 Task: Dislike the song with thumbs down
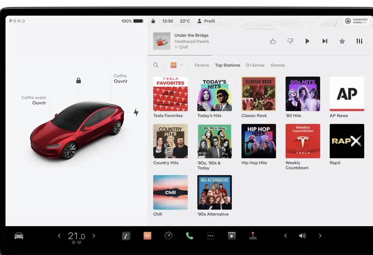[290, 41]
